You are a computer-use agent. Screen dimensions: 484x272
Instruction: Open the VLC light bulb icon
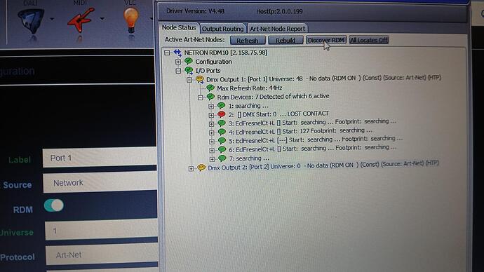click(x=131, y=20)
